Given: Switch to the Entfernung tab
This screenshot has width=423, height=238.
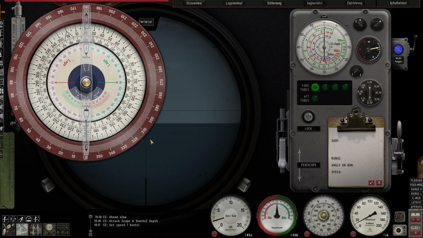Looking at the screenshot, I should click(274, 3).
